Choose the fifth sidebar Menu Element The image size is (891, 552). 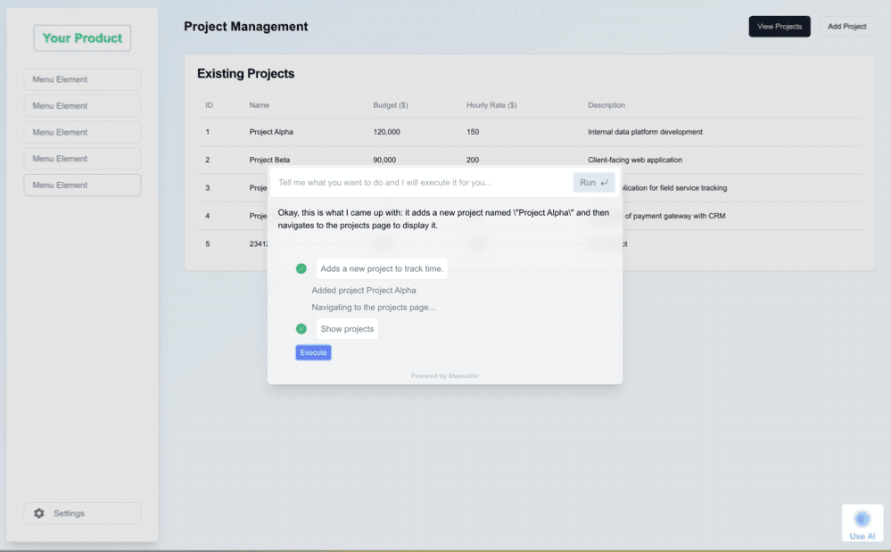82,185
